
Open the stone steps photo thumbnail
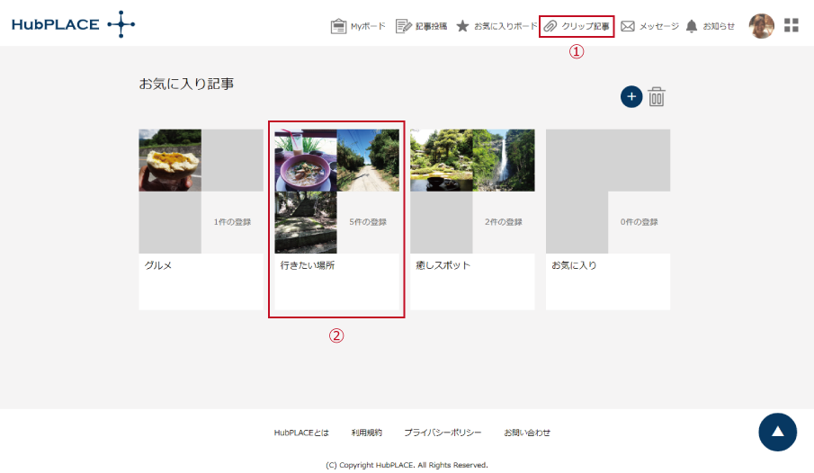305,222
